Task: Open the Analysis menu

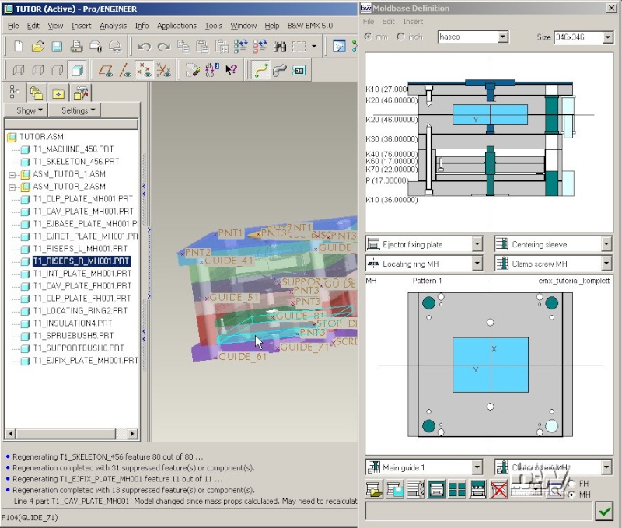Action: click(x=113, y=26)
